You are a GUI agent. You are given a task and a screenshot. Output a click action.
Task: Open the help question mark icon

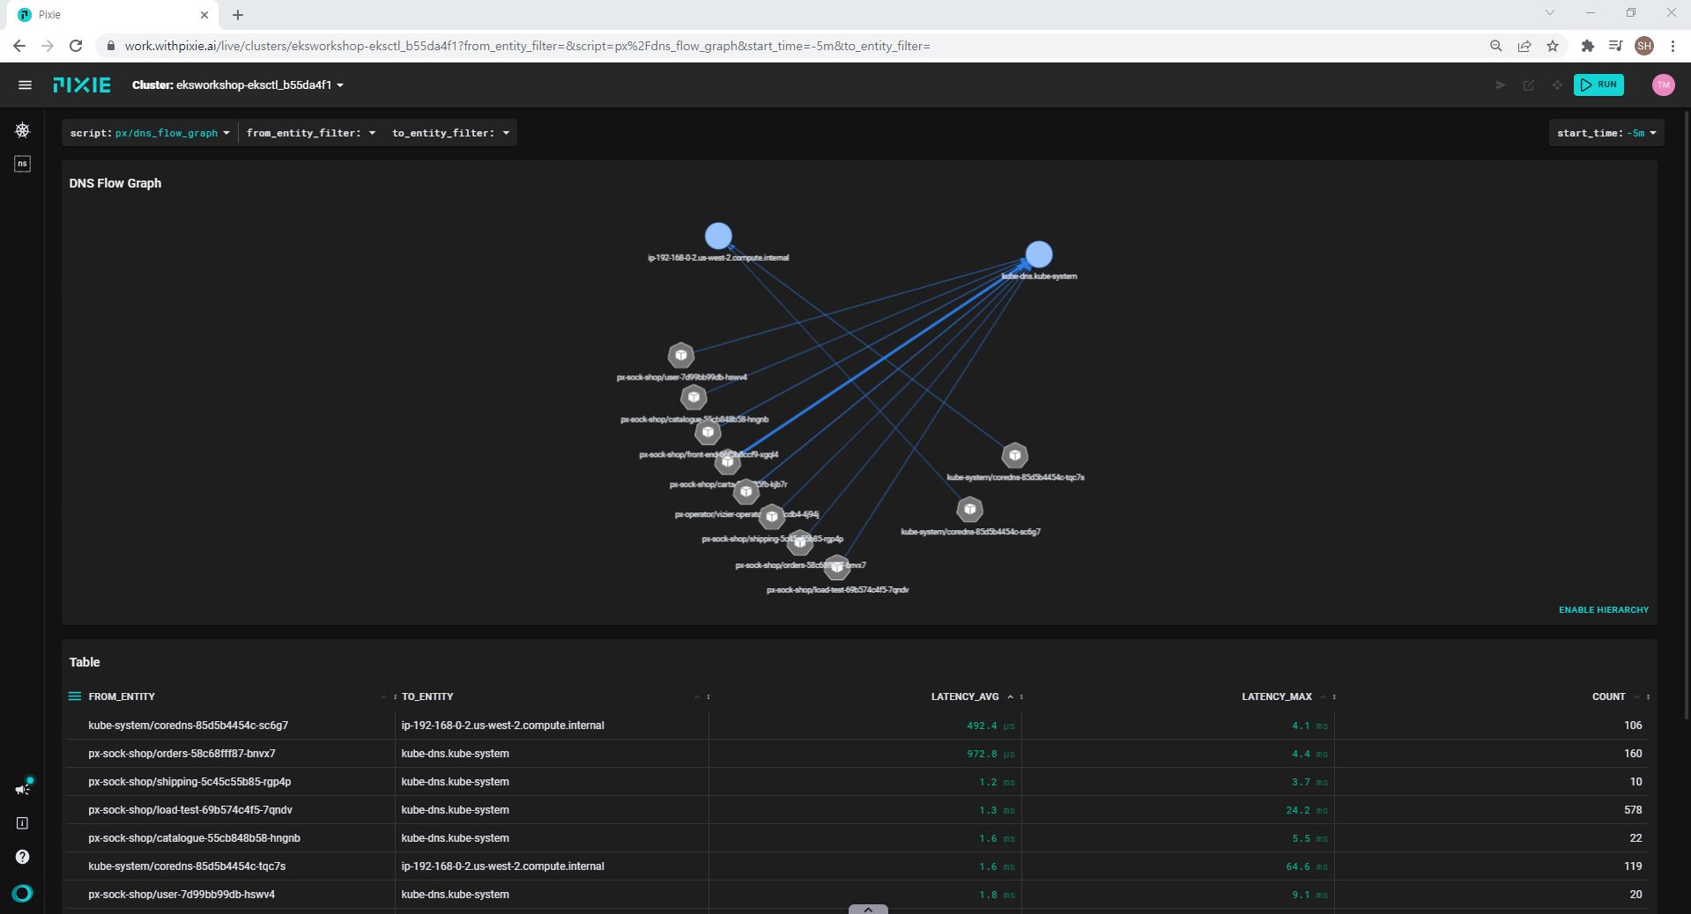click(23, 857)
